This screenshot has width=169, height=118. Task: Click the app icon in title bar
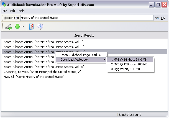4,4
